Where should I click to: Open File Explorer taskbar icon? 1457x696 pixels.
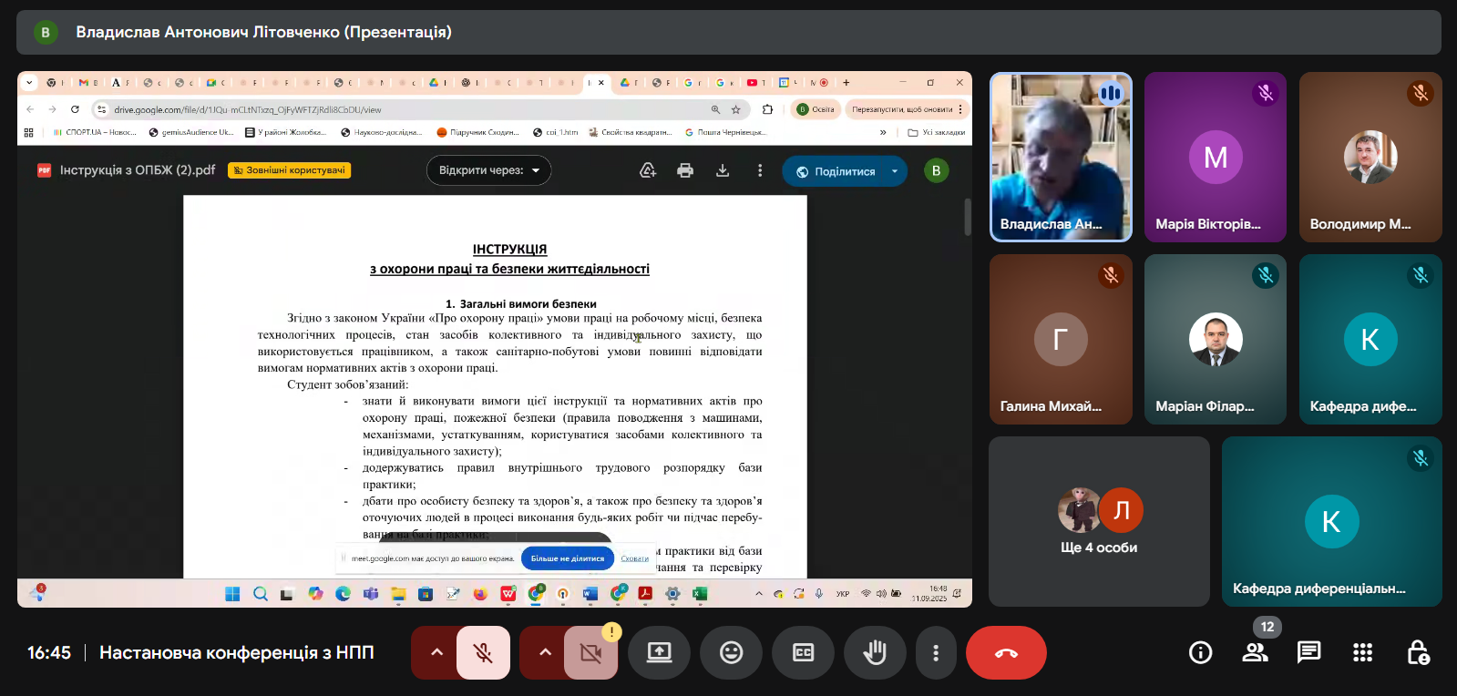[398, 594]
